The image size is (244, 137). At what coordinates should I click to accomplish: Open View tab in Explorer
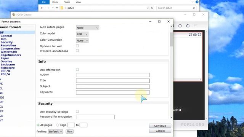(x=78, y=2)
